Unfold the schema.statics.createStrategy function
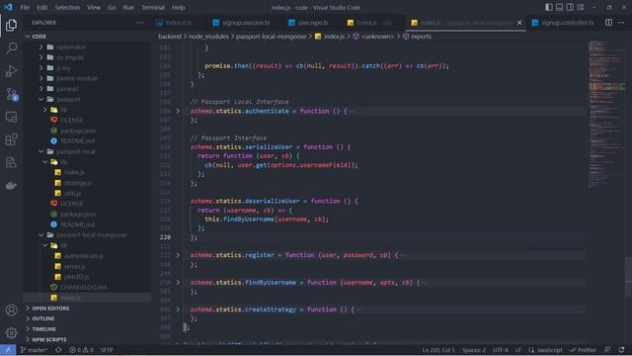Screen dimensions: 632x356 pyautogui.click(x=178, y=310)
